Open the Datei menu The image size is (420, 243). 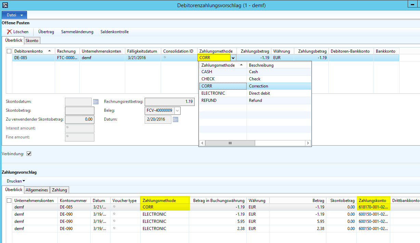pyautogui.click(x=14, y=15)
